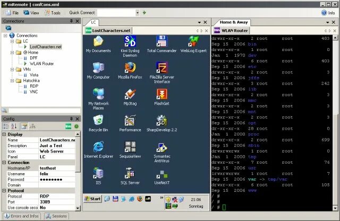Click the Hostname/IP value field

point(57,168)
